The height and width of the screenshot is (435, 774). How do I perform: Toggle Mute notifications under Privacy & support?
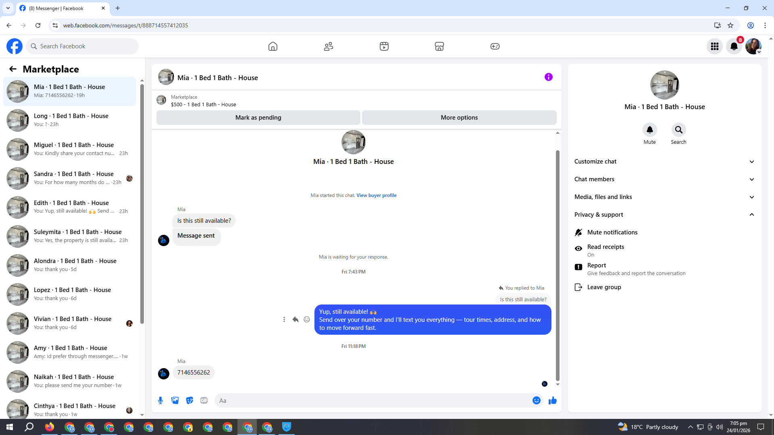[x=612, y=232]
